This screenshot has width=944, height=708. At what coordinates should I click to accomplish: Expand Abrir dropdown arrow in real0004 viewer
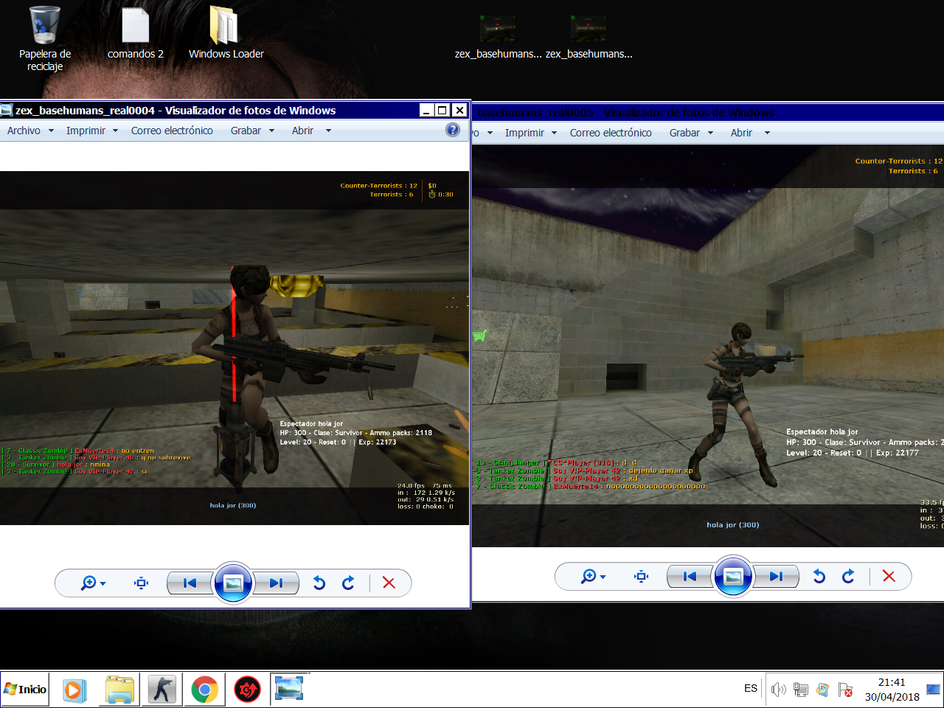pyautogui.click(x=328, y=131)
